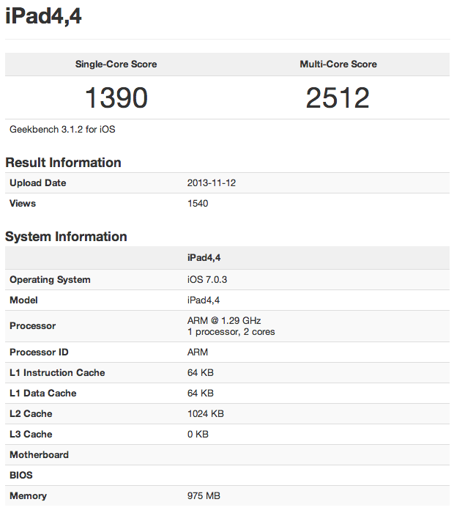Click the iPad4,4 page title
The height and width of the screenshot is (513, 454).
click(43, 15)
